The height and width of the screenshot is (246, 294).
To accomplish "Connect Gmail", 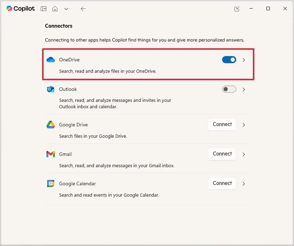I will tap(222, 154).
